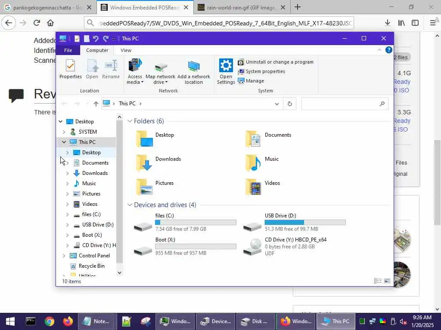Select the Downloads folder in content pane

(158, 163)
